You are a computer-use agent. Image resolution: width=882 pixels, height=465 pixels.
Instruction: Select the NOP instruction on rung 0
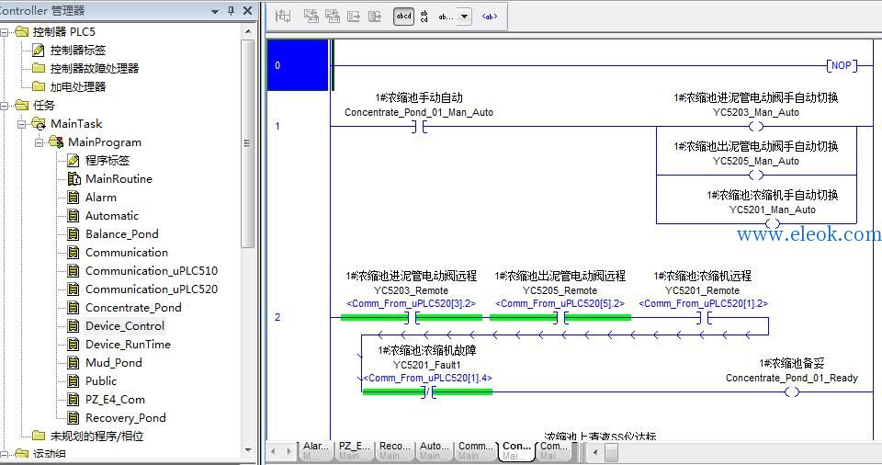tap(842, 65)
